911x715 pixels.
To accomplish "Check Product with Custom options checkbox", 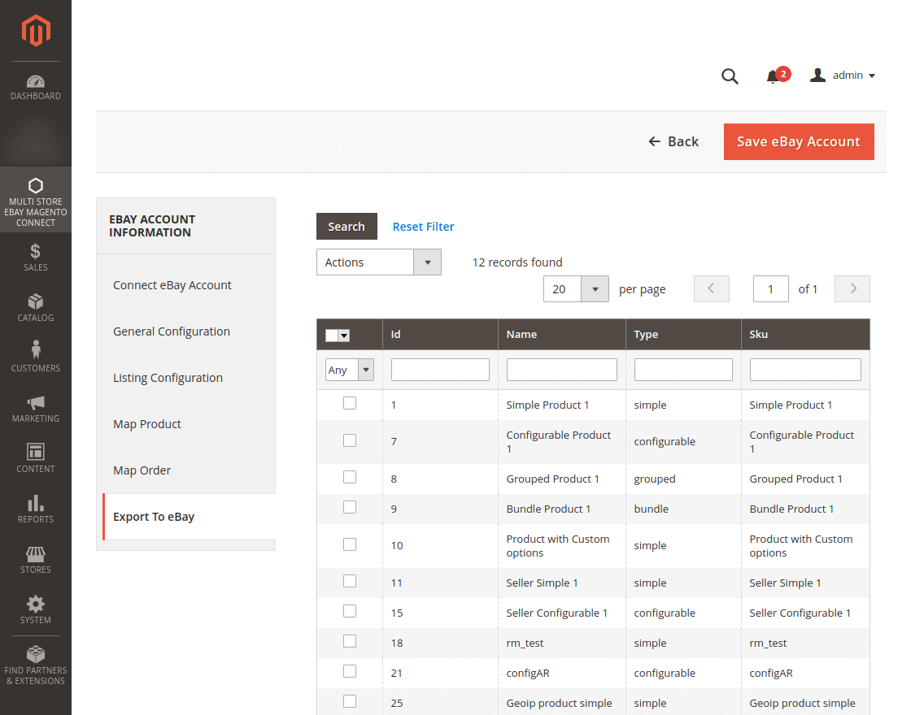I will point(350,544).
